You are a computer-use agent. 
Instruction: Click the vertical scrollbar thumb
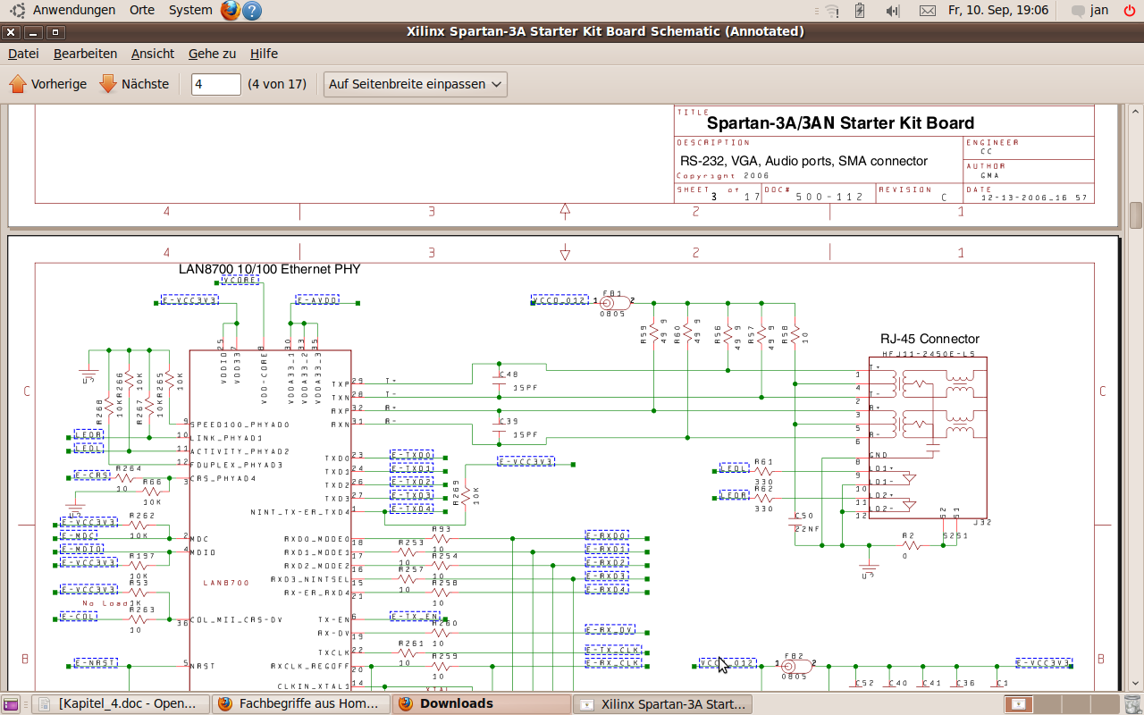[1135, 215]
